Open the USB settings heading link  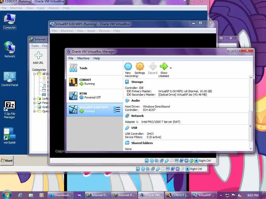pos(134,128)
